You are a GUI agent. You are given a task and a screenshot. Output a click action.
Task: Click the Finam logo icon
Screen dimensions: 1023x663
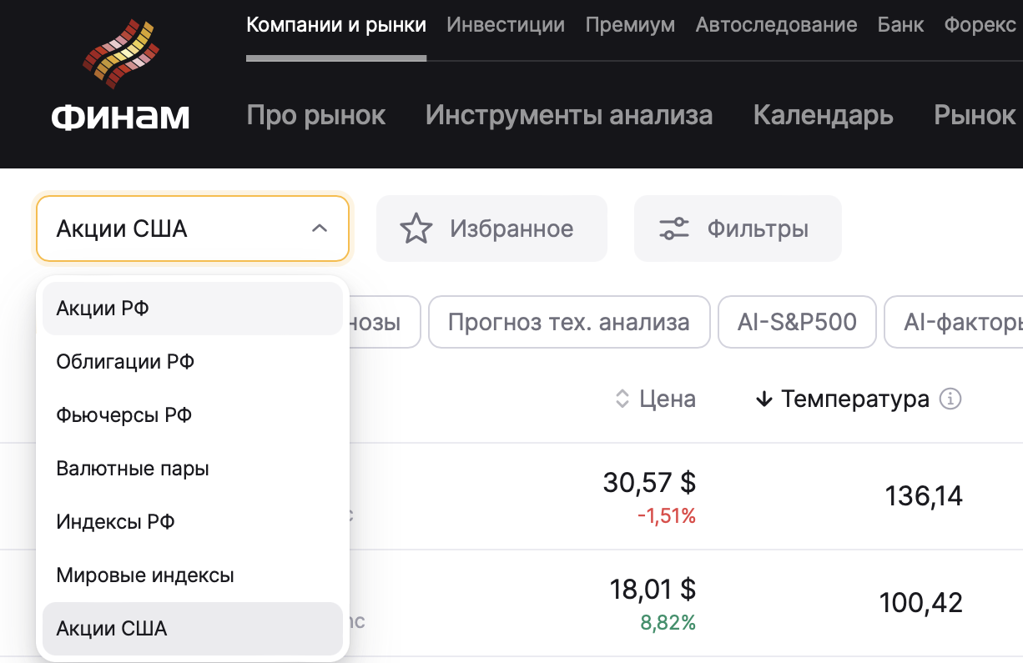(x=121, y=54)
